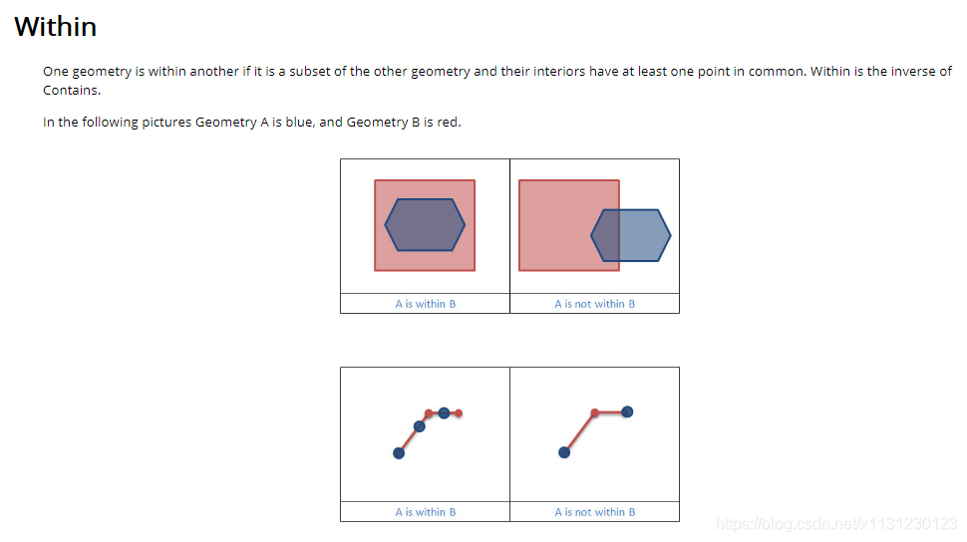
Task: Click the topmost blue point in left line diagram
Action: click(444, 412)
